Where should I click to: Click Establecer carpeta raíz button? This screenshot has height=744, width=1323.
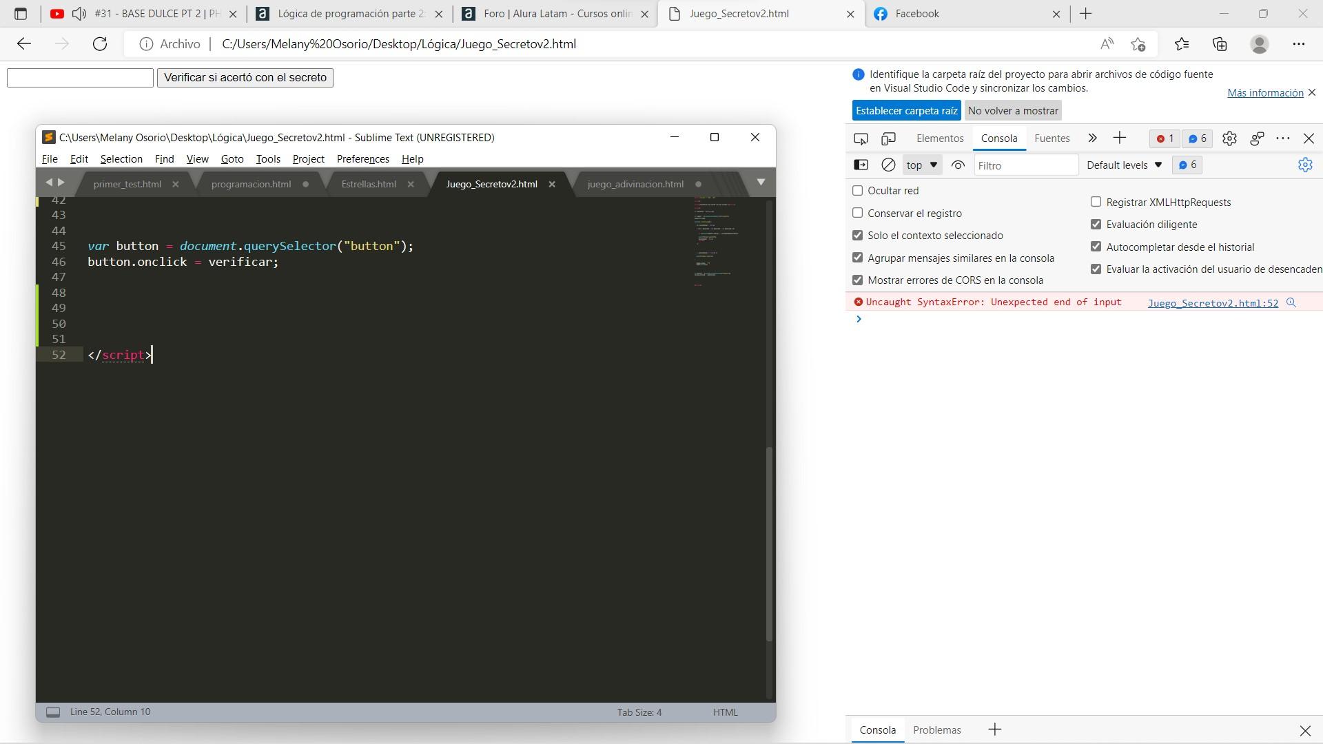point(907,111)
